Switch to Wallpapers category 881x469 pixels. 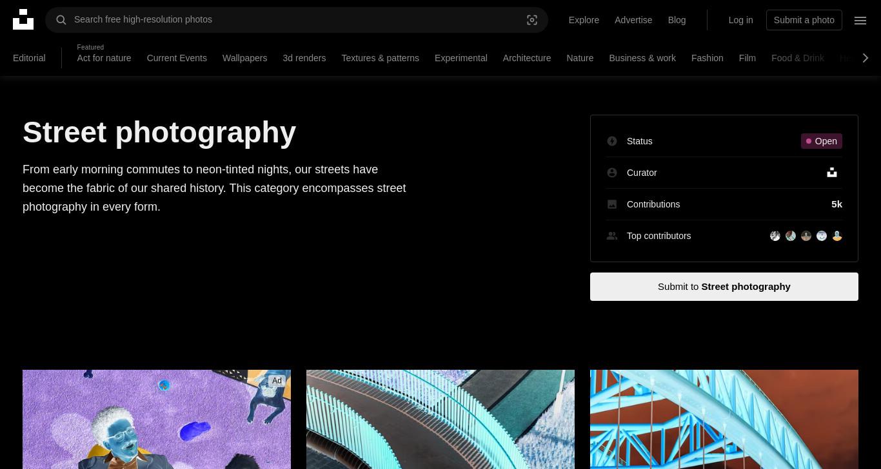[x=244, y=58]
